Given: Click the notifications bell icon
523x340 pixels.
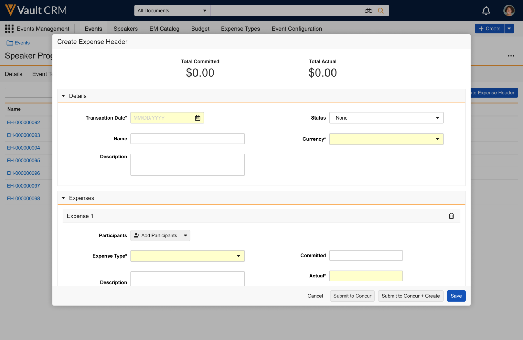Looking at the screenshot, I should pos(486,11).
